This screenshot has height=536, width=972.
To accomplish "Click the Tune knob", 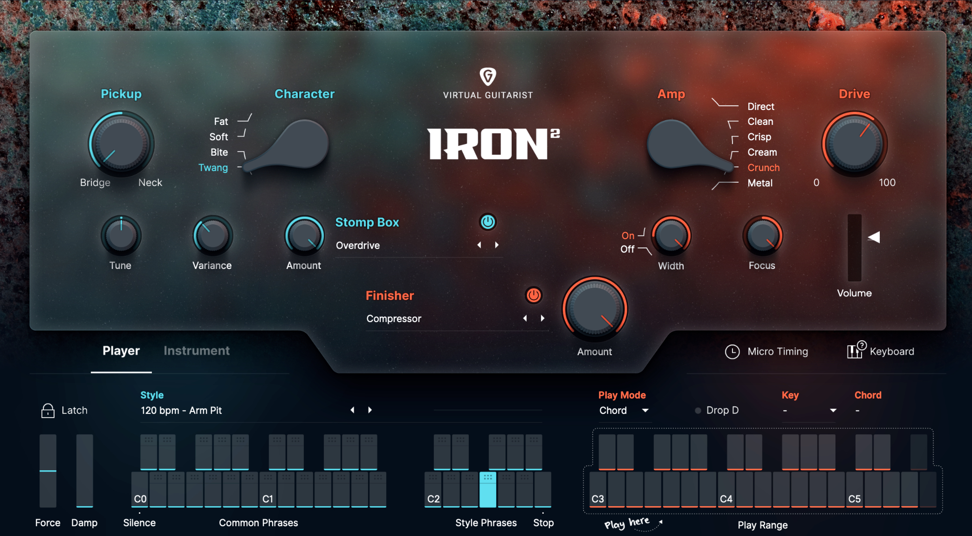I will [x=121, y=235].
